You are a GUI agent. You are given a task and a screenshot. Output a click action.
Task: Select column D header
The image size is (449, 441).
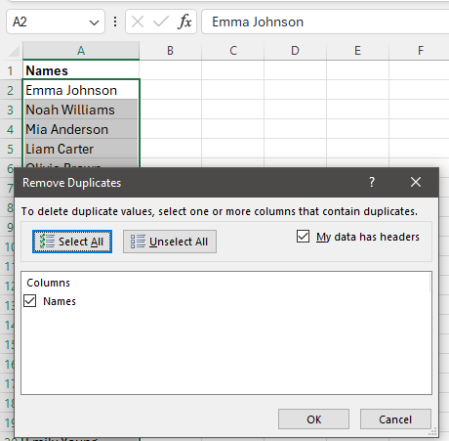[x=295, y=51]
